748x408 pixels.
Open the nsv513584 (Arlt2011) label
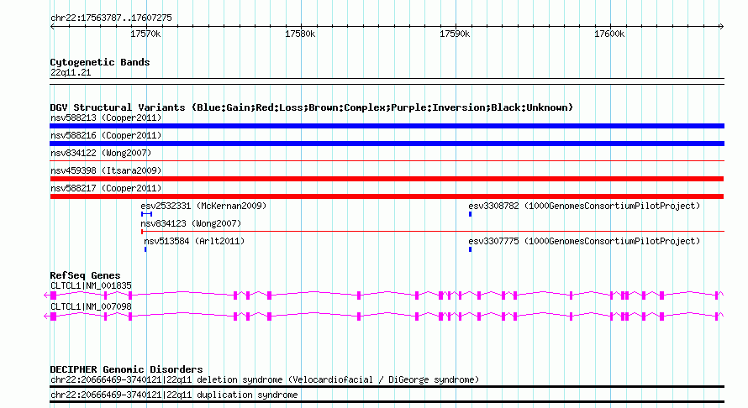click(x=194, y=241)
